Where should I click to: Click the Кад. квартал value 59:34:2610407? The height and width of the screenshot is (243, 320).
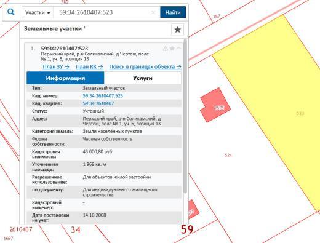tap(98, 103)
